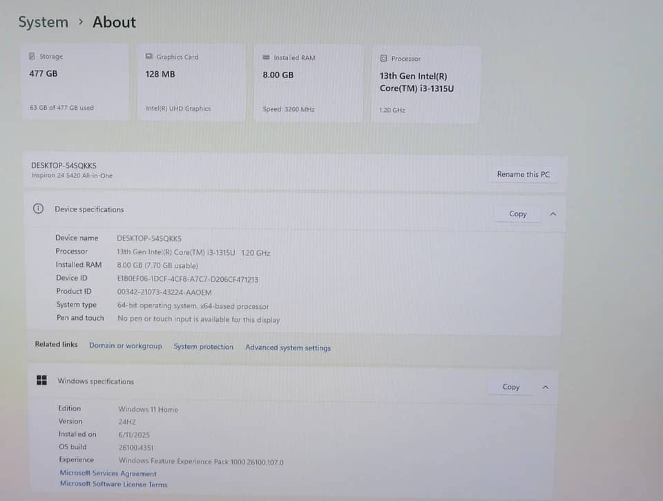Open Advanced system settings link
The height and width of the screenshot is (501, 663).
click(x=288, y=348)
